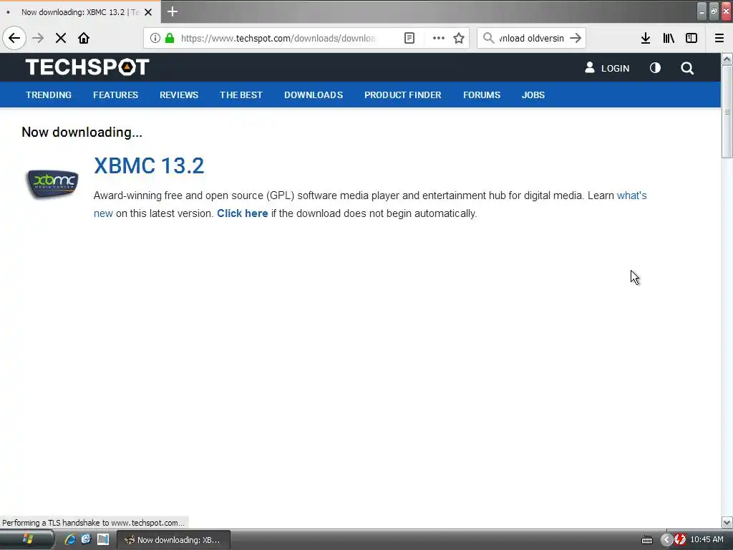The height and width of the screenshot is (550, 733).
Task: Log in via the LOGIN link
Action: (x=607, y=68)
